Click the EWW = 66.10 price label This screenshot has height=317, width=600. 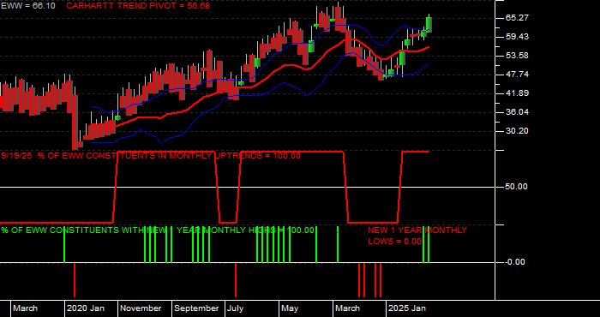pyautogui.click(x=27, y=6)
